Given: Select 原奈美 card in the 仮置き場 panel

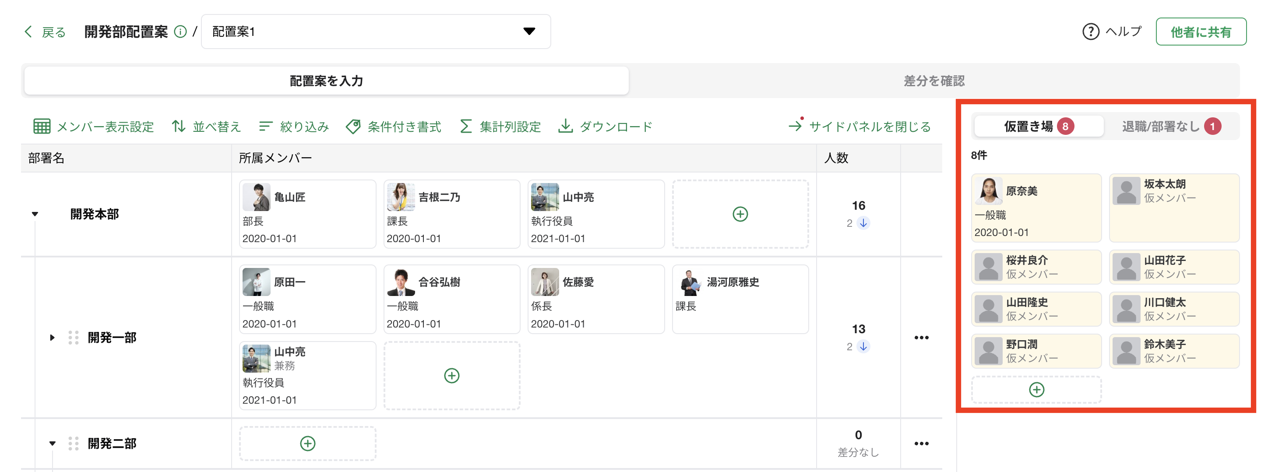Looking at the screenshot, I should pyautogui.click(x=1036, y=208).
